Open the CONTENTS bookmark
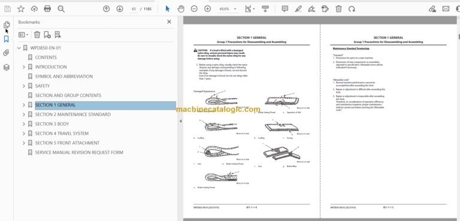 [46, 57]
